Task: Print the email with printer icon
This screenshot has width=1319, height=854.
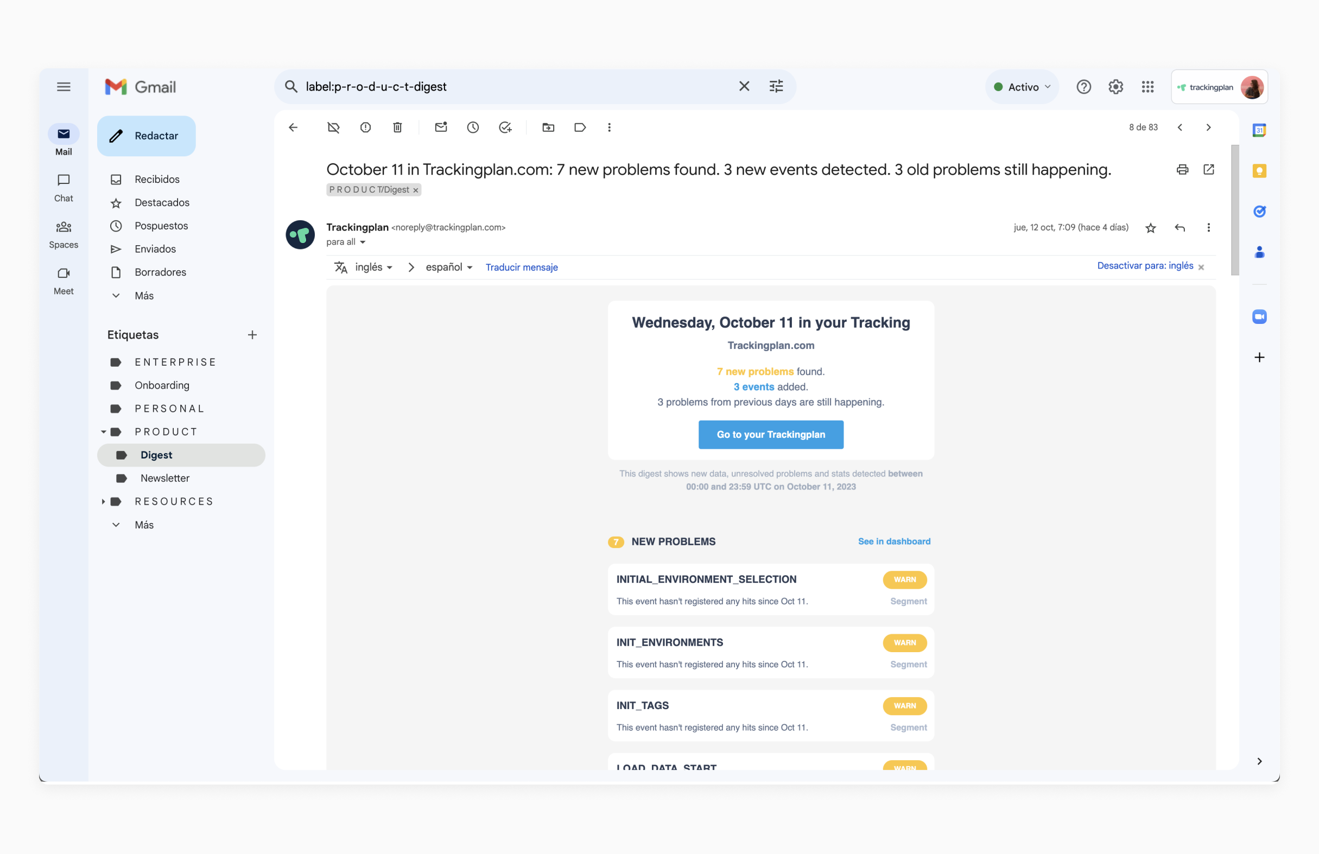Action: (x=1182, y=169)
